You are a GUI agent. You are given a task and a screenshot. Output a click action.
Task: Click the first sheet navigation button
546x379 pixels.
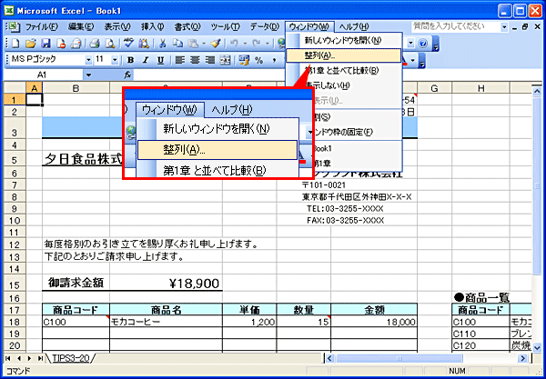(x=8, y=358)
